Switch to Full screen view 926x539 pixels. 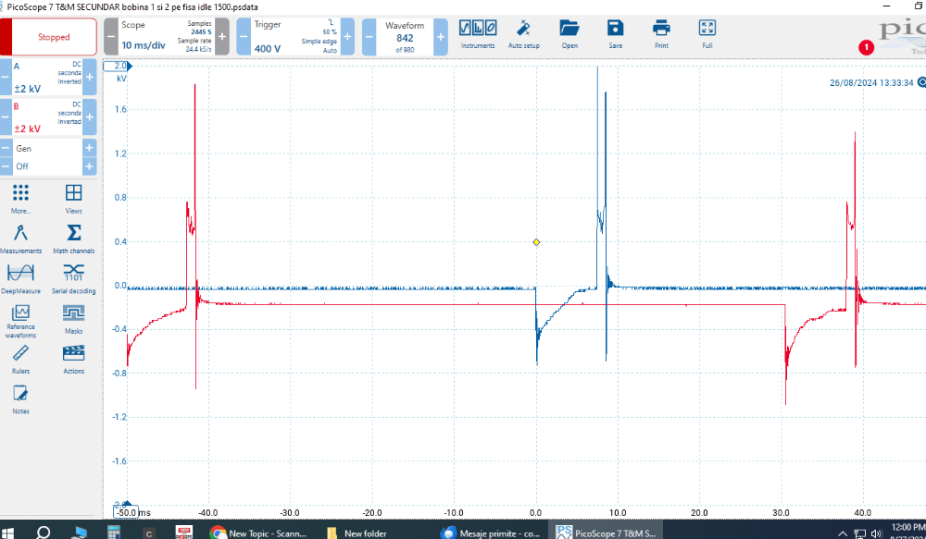(707, 33)
